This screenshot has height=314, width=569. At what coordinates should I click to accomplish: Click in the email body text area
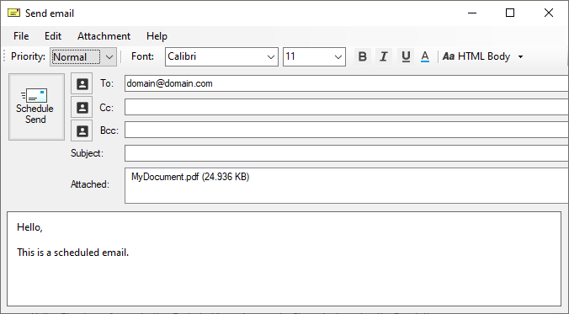(284, 258)
